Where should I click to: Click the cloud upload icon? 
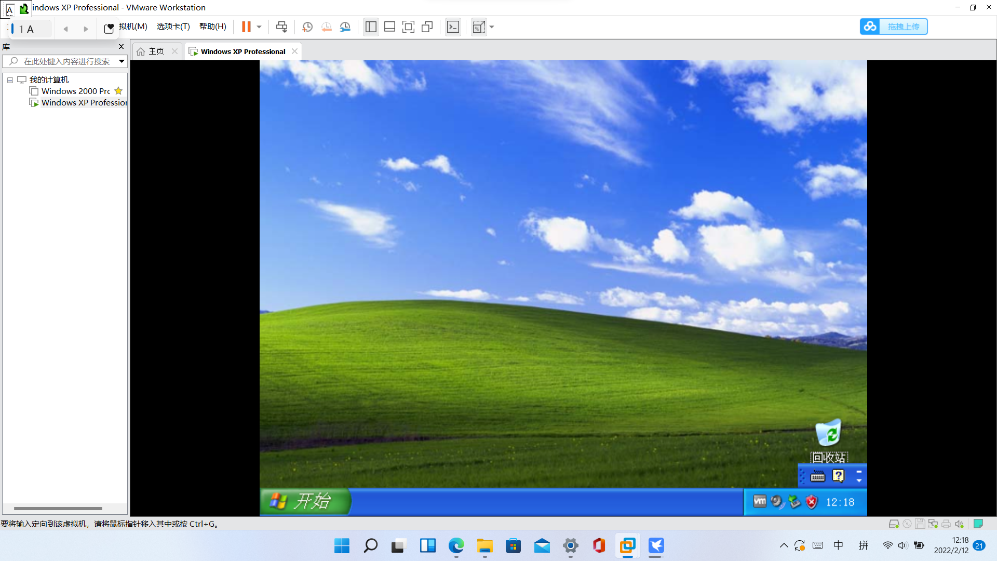870,26
